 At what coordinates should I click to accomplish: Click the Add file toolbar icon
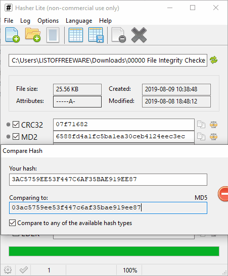click(12, 35)
